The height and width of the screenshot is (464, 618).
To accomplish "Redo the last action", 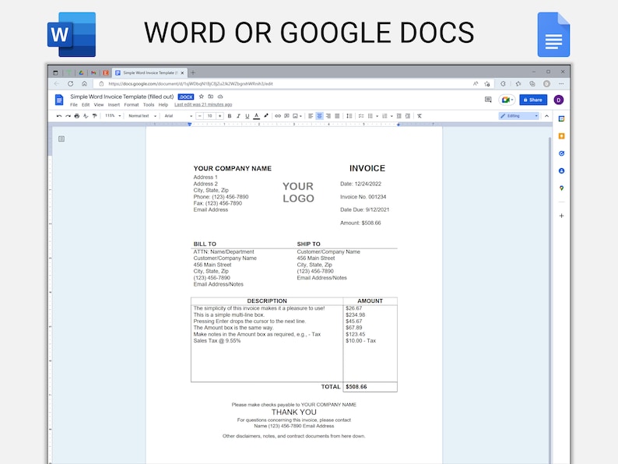I will pyautogui.click(x=68, y=116).
